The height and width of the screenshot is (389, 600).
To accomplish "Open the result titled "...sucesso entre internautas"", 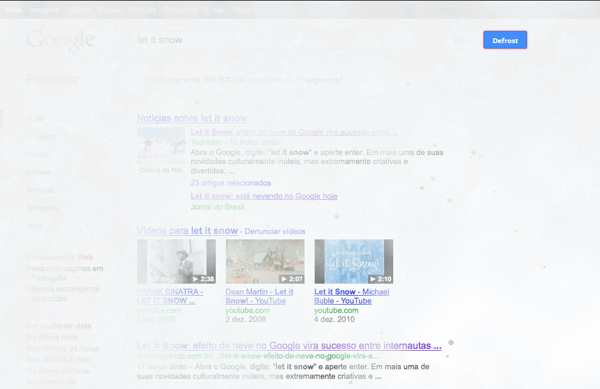I will 290,346.
